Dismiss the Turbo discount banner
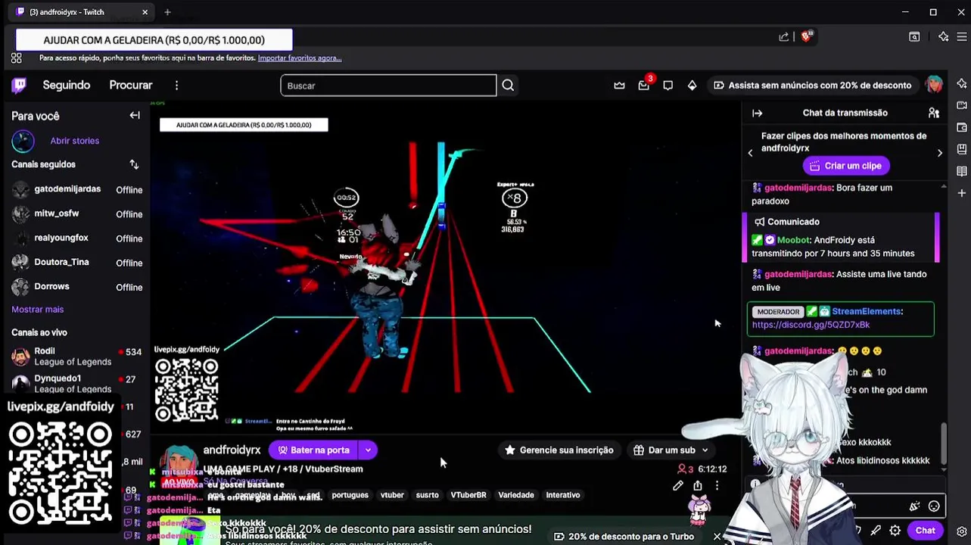Viewport: 971px width, 545px height. (717, 537)
